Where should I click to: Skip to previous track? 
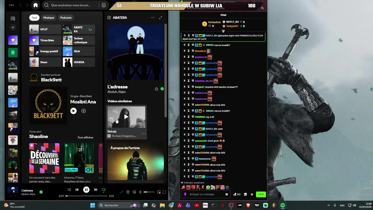(x=77, y=190)
